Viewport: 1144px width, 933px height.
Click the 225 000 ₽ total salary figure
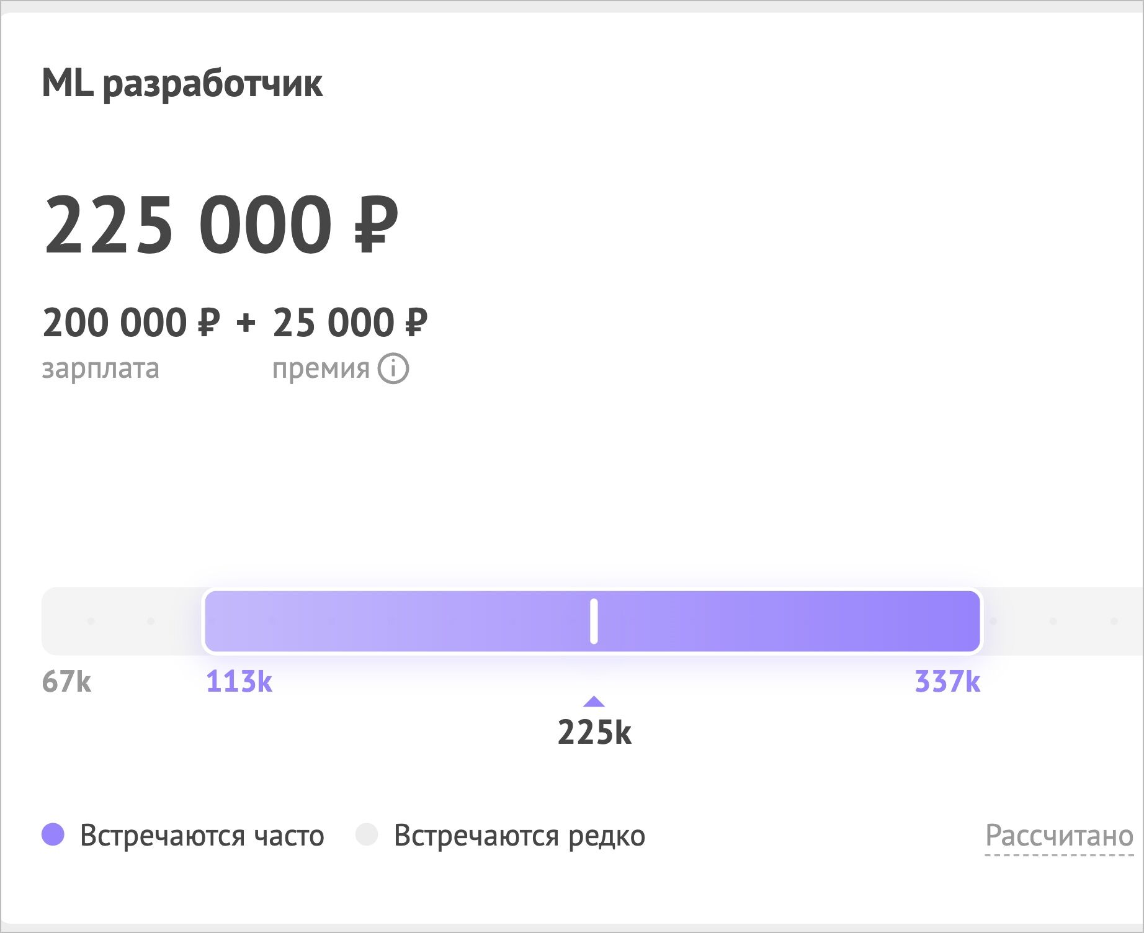click(221, 225)
